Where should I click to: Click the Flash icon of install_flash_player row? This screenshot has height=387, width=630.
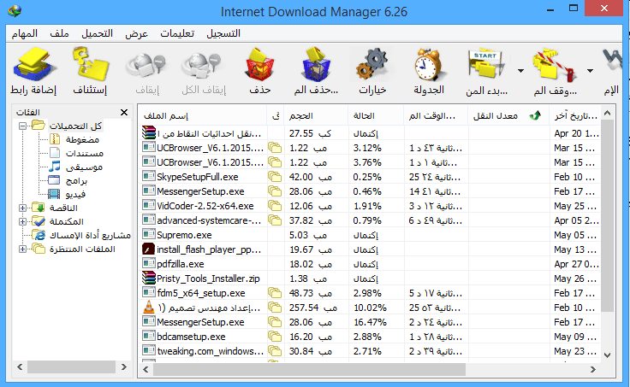click(x=149, y=249)
